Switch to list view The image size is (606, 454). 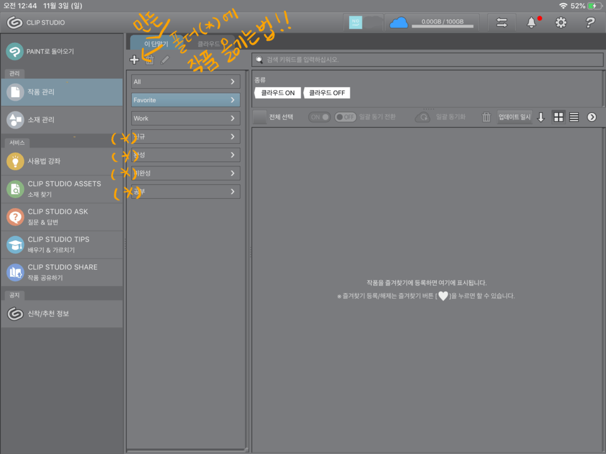click(574, 117)
